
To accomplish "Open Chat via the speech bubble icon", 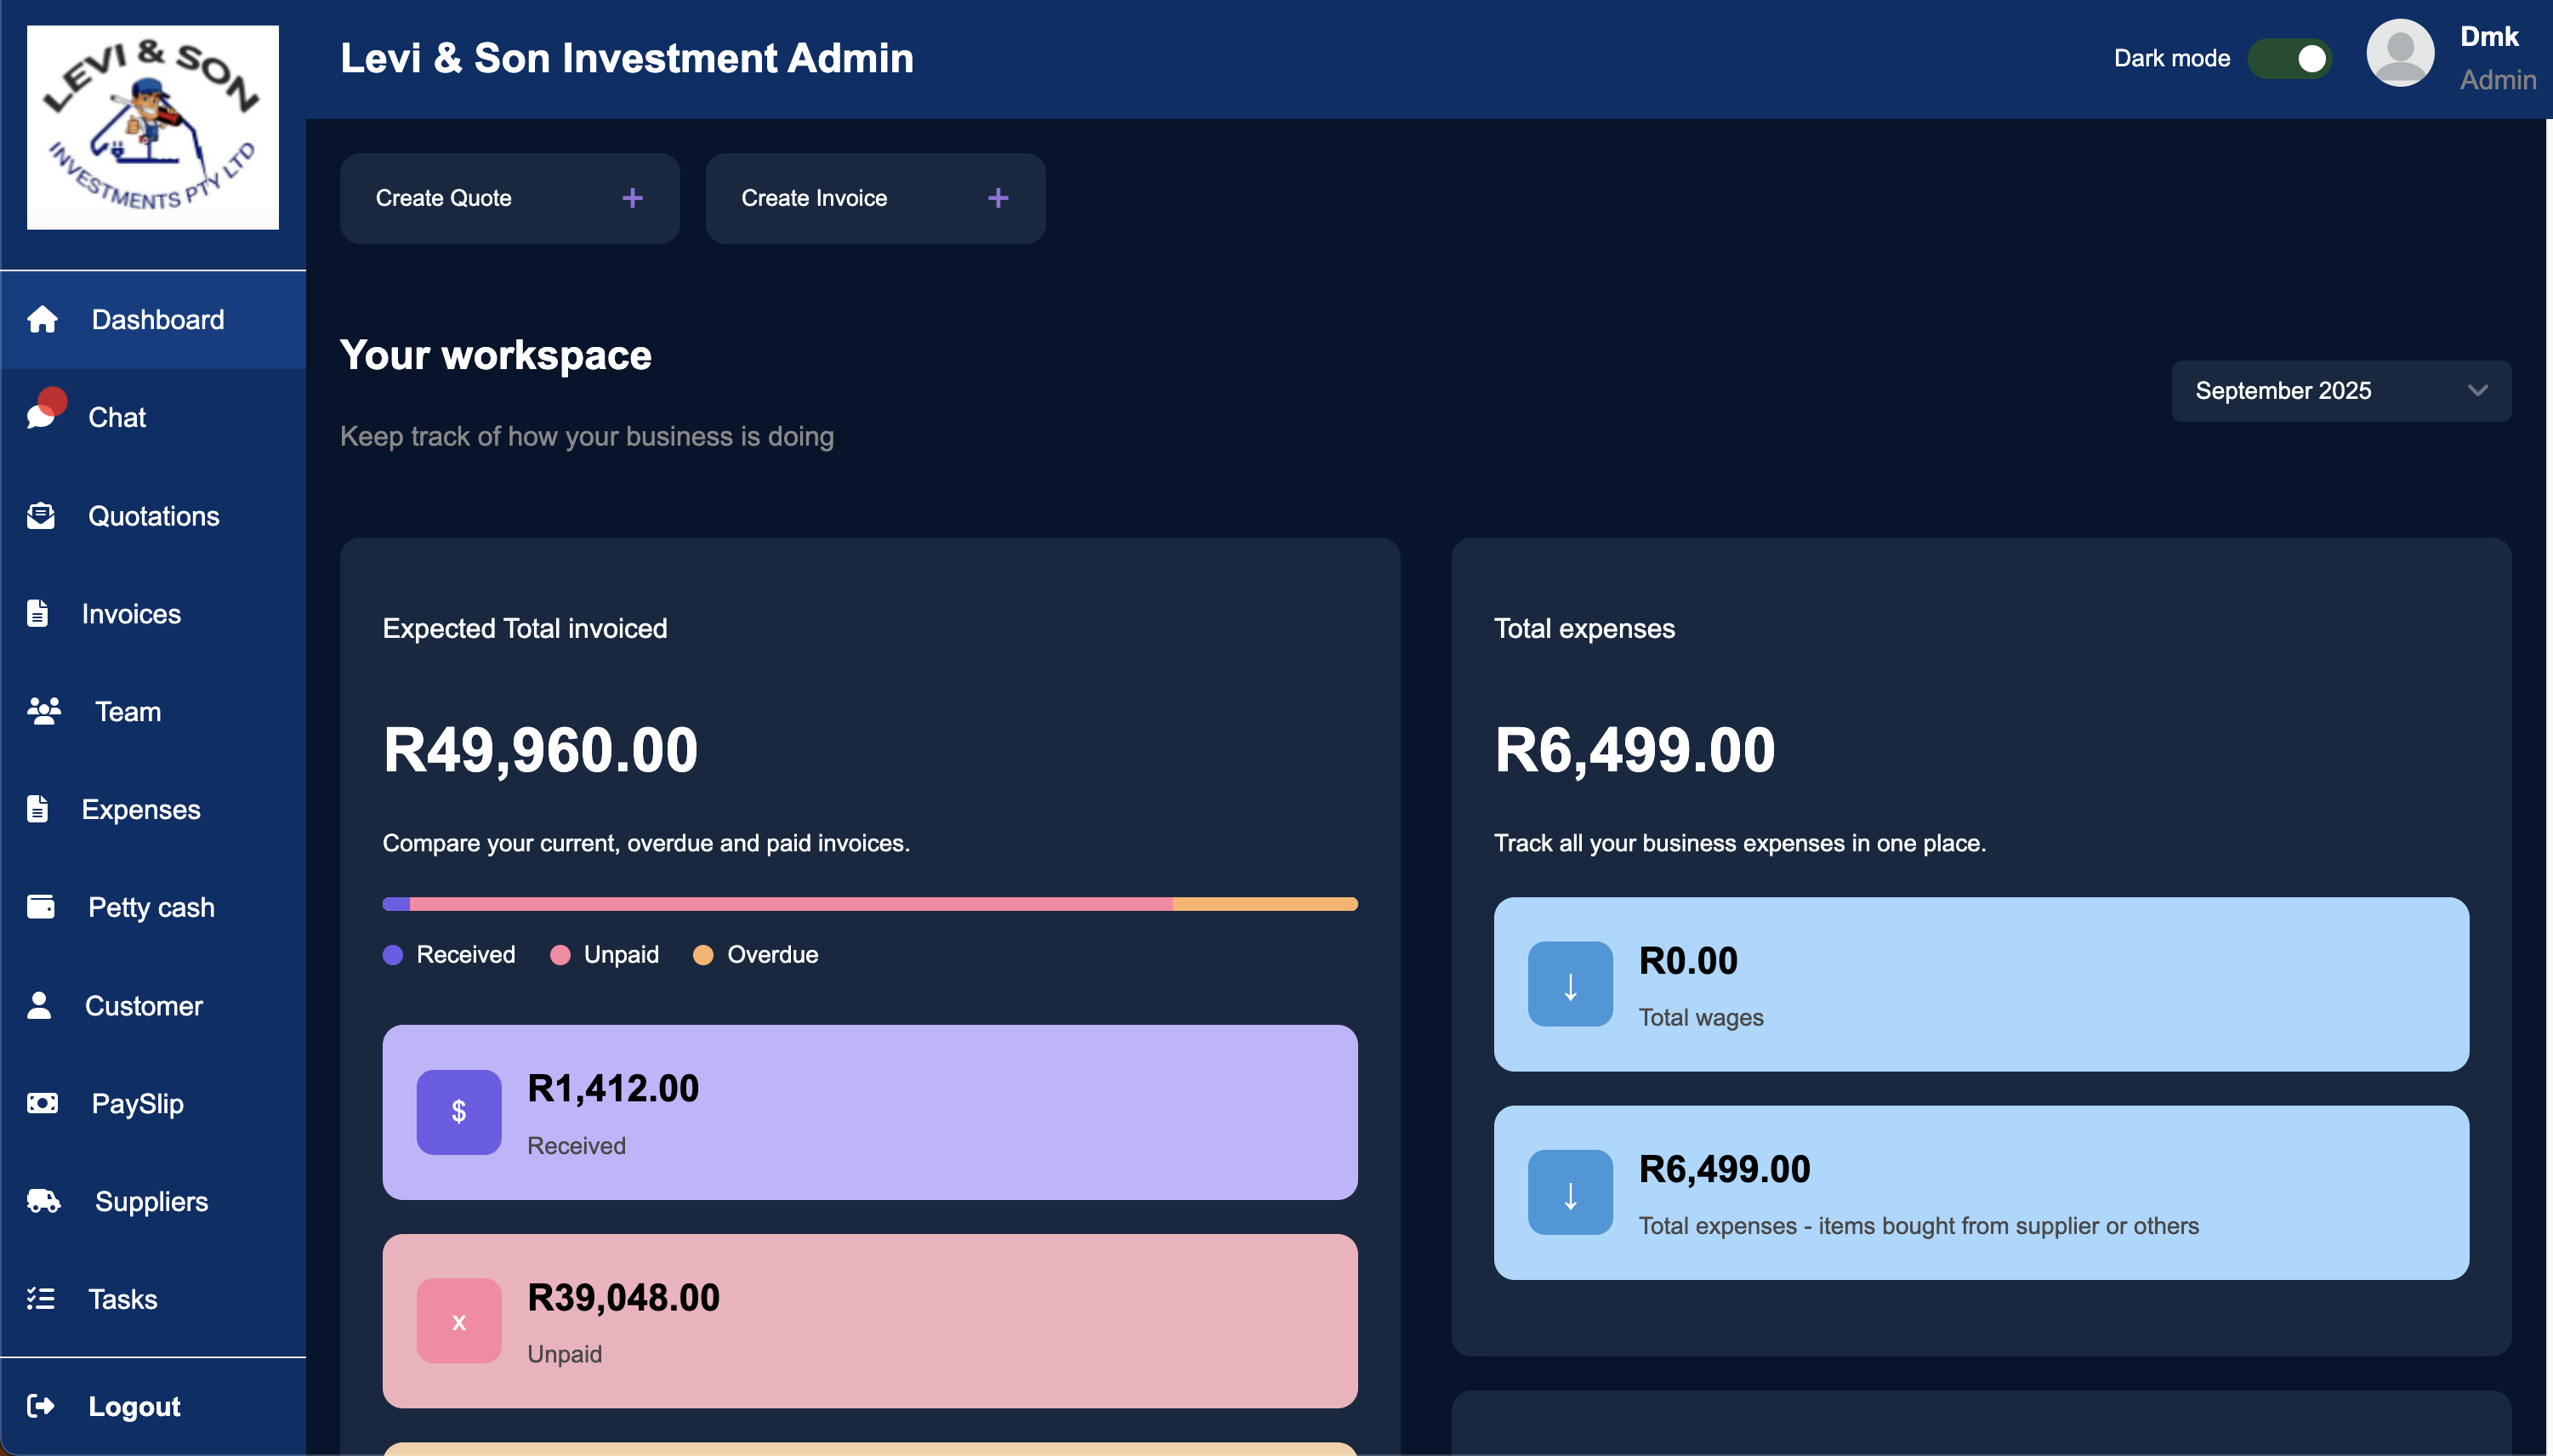I will click(x=42, y=416).
